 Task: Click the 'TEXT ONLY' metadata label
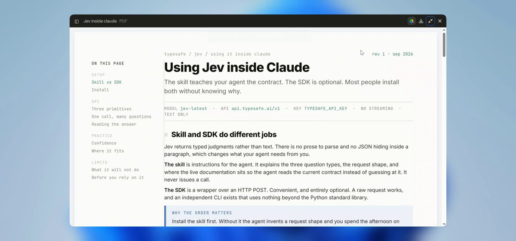point(176,114)
